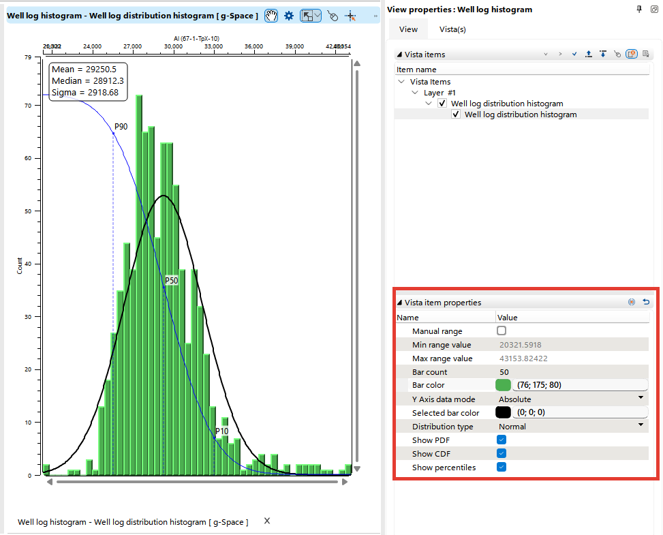Click the import arrow icon in Vista items panel
The image size is (663, 535).
603,54
